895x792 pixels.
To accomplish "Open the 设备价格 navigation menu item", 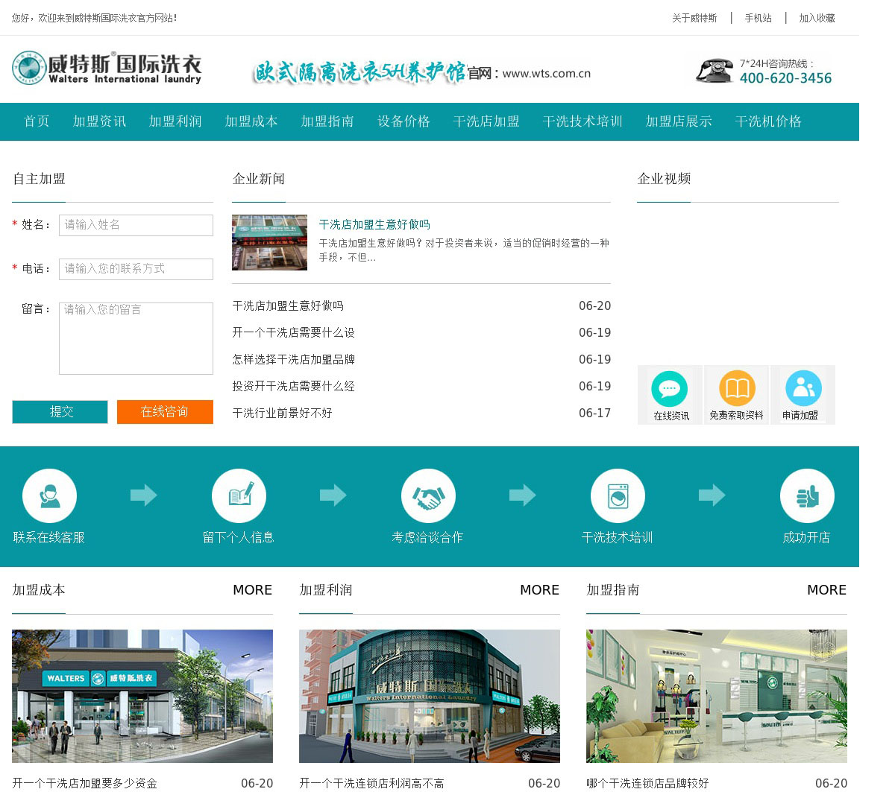I will 403,121.
